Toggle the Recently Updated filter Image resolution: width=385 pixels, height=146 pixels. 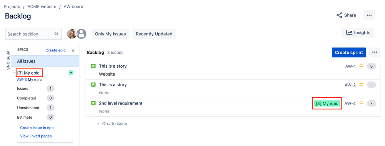point(154,34)
